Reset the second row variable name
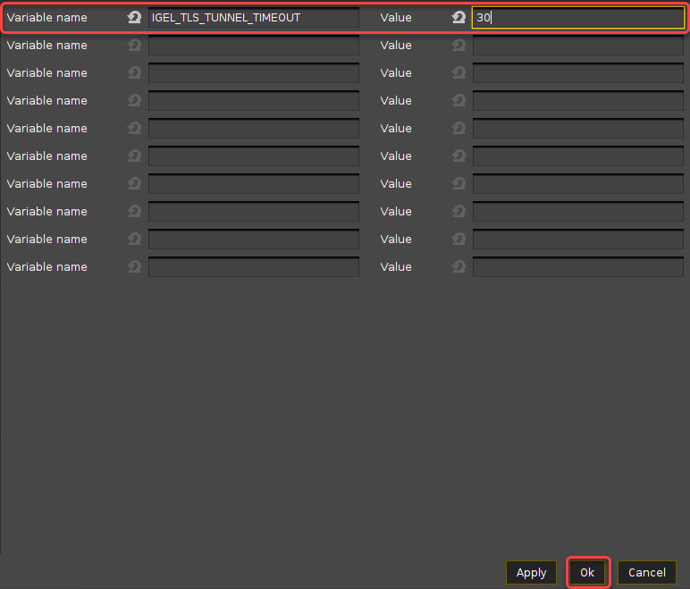Screen dimensions: 690x589 click(x=134, y=46)
